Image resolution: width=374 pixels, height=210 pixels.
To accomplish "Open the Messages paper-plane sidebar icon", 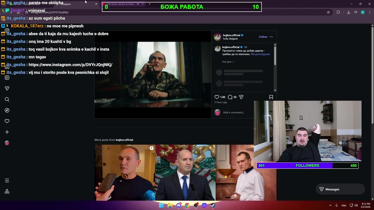I will pos(7,88).
